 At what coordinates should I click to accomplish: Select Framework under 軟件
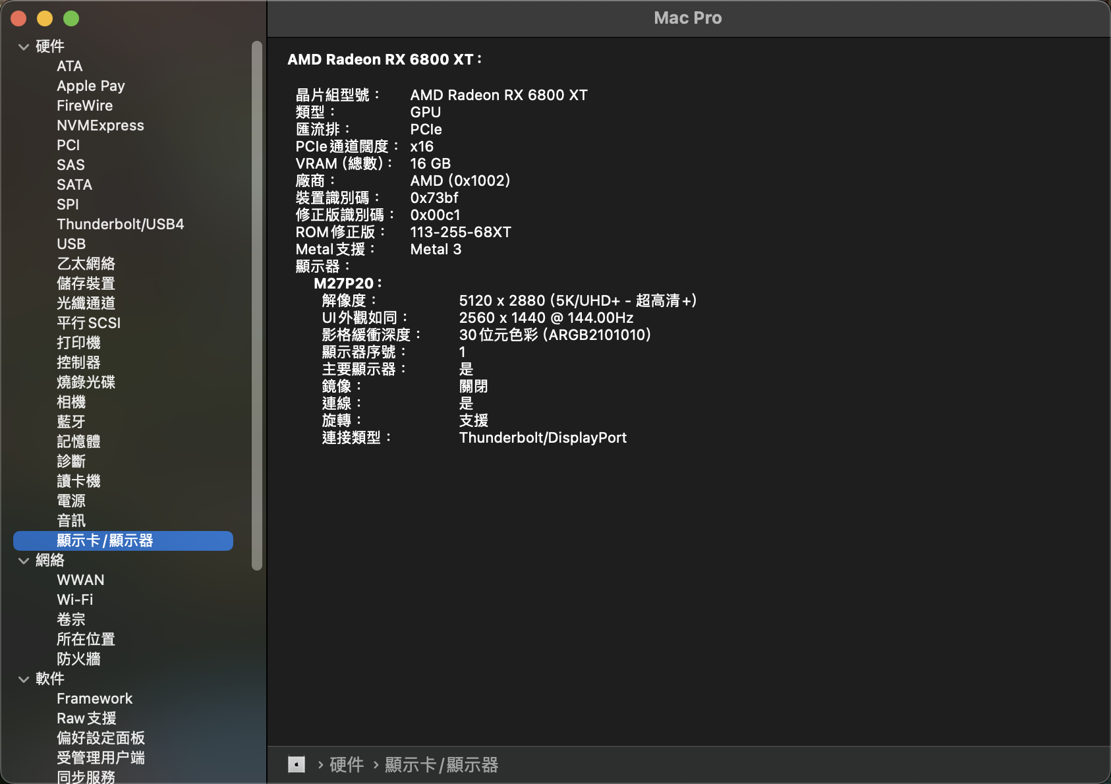[94, 699]
